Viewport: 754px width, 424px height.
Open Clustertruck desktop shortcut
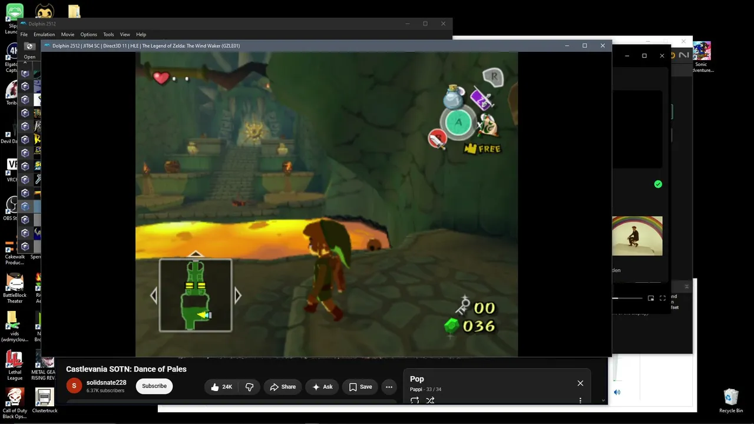(45, 400)
